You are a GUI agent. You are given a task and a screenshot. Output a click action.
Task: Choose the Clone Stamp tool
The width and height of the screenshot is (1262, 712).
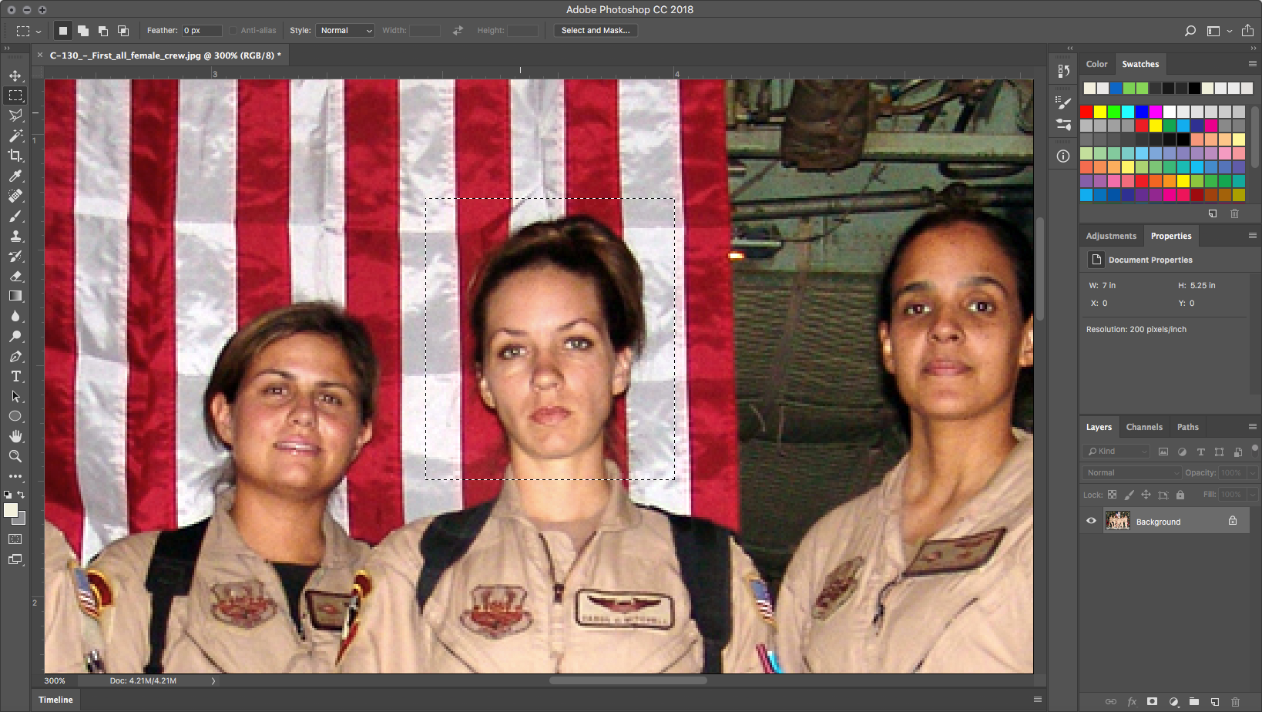(x=15, y=236)
